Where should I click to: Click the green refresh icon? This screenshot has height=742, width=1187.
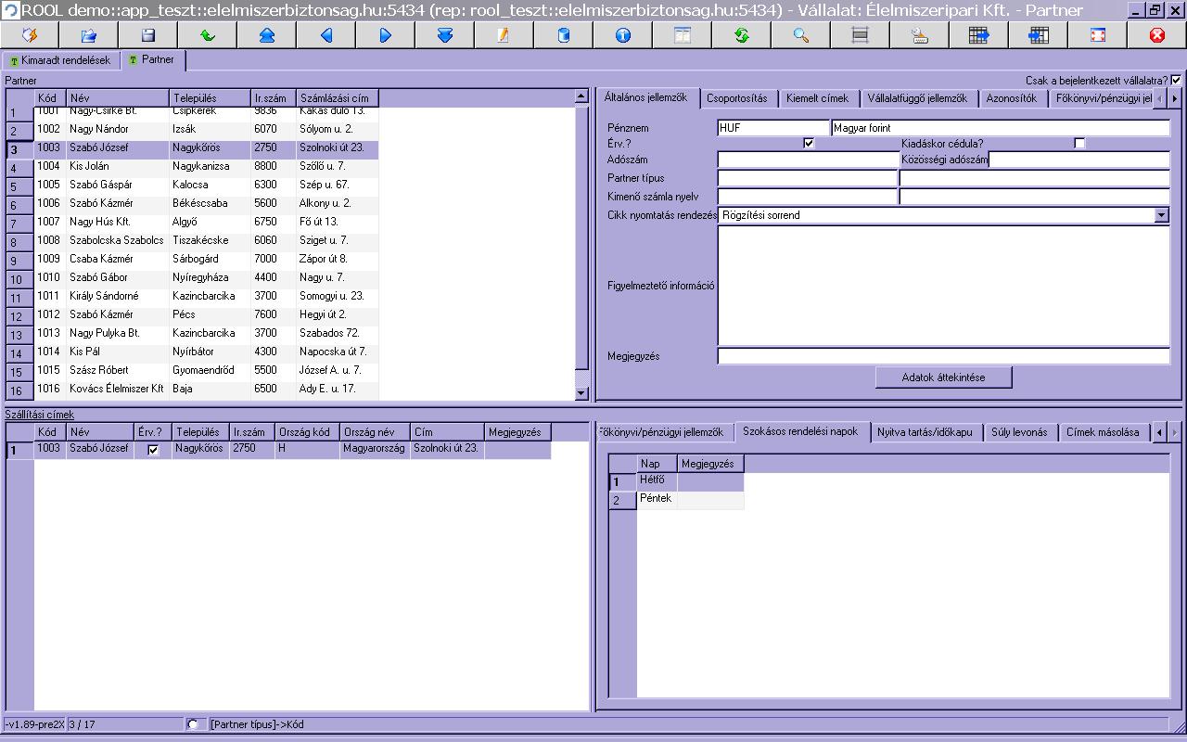[x=742, y=35]
